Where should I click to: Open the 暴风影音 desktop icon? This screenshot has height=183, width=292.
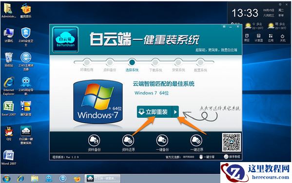pyautogui.click(x=26, y=109)
